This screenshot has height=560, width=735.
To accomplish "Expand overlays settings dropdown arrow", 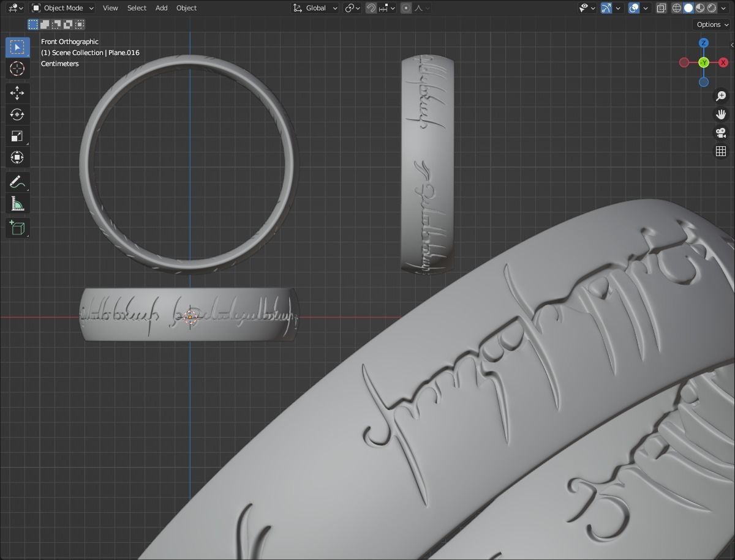I will click(x=646, y=8).
